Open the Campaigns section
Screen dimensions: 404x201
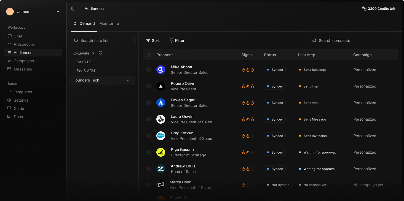click(x=23, y=61)
